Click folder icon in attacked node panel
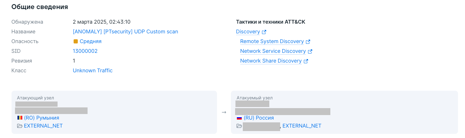Image resolution: width=465 pixels, height=138 pixels. 239,126
